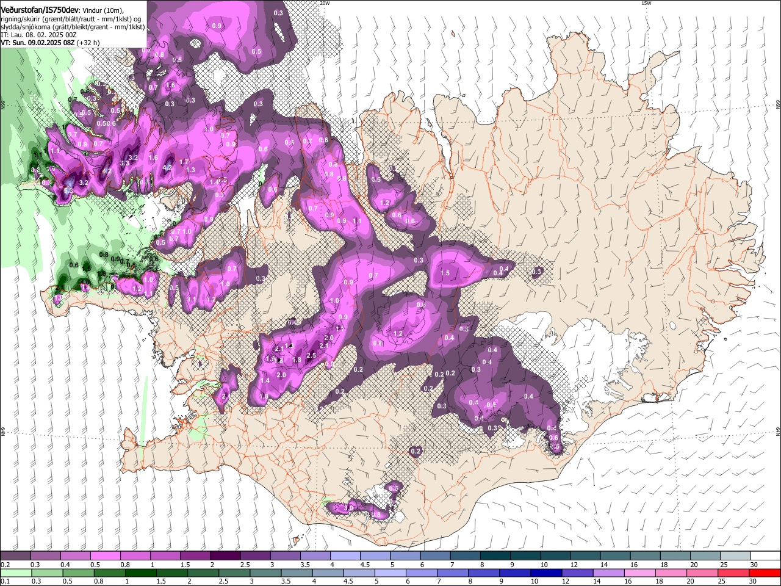This screenshot has height=586, width=781.
Task: Click the bright red rain swatch for 30
Action: coord(765,573)
